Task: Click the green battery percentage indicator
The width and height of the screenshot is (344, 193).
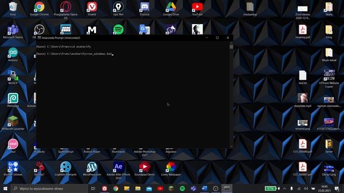Action: (270, 188)
